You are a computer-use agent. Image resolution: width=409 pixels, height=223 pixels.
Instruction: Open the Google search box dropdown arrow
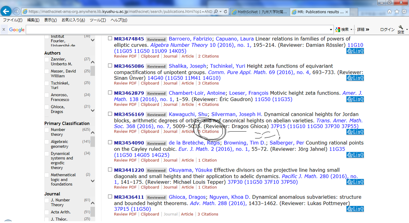coord(331,30)
